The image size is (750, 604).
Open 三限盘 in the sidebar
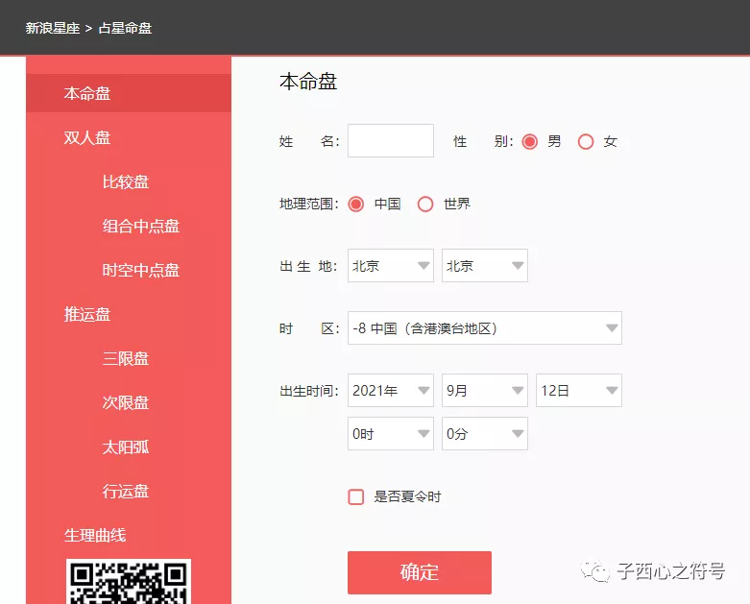(x=126, y=359)
